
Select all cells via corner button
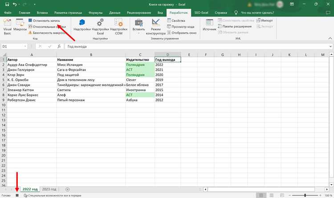[x=4, y=55]
